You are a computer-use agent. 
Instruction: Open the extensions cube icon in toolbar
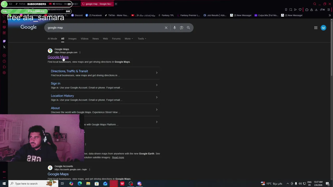coord(307,10)
